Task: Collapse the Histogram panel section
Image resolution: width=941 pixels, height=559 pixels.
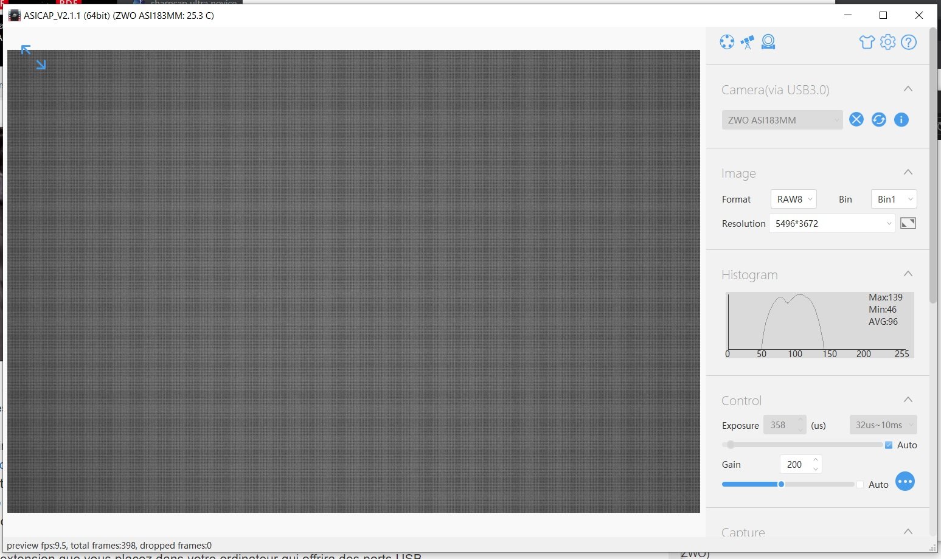Action: (x=908, y=274)
